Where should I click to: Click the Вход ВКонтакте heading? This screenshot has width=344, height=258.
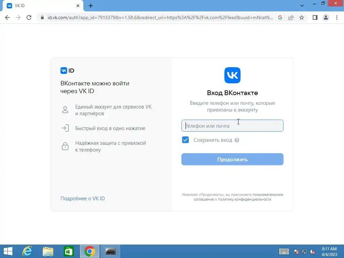[232, 93]
